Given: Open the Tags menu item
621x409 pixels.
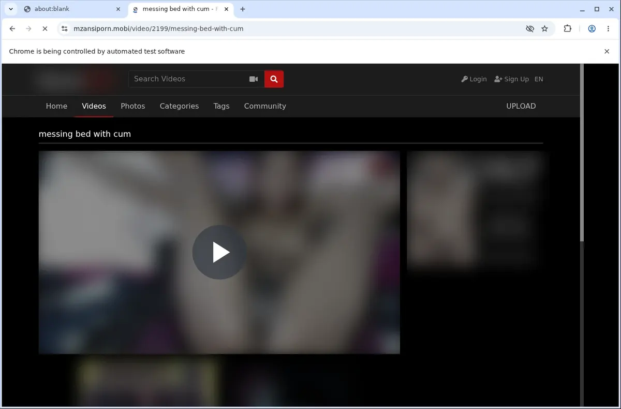Looking at the screenshot, I should pyautogui.click(x=221, y=106).
